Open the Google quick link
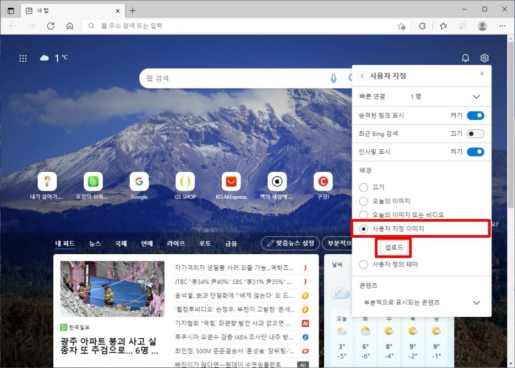This screenshot has width=515, height=368. pyautogui.click(x=139, y=186)
